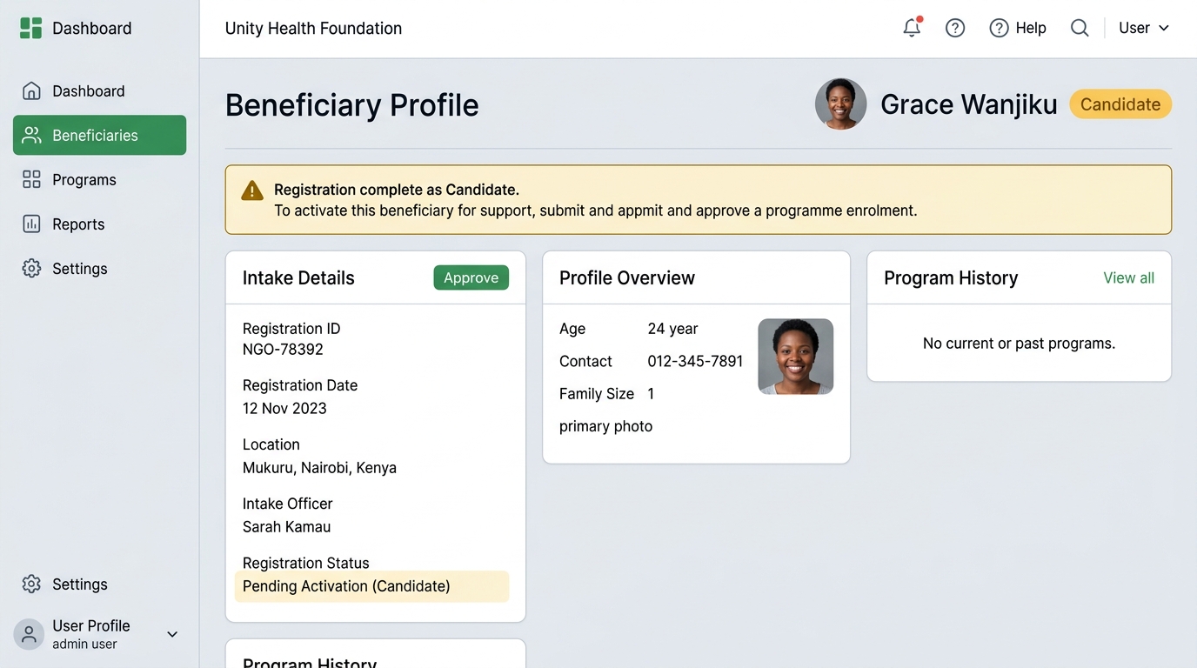
Task: Click registration date 12 Nov 2023
Action: (x=284, y=409)
